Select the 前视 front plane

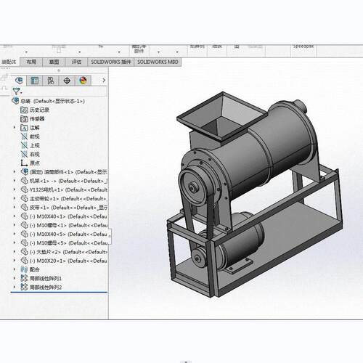click(x=30, y=136)
